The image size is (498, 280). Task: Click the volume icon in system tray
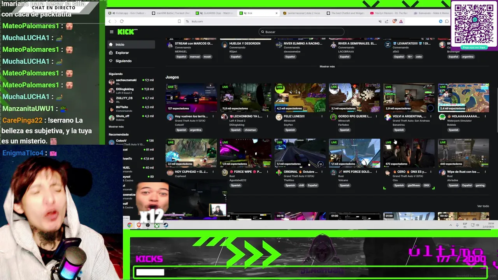[x=478, y=225]
